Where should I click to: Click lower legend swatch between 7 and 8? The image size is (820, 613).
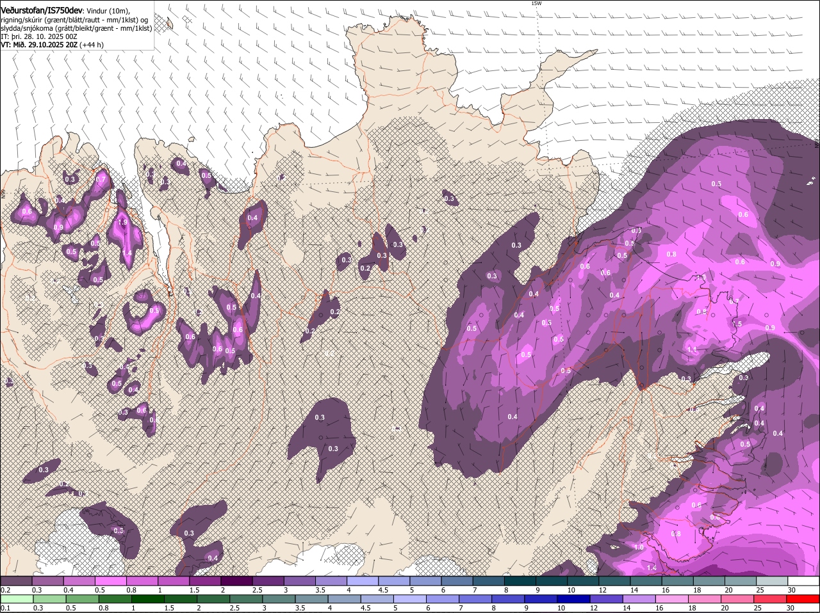475,599
